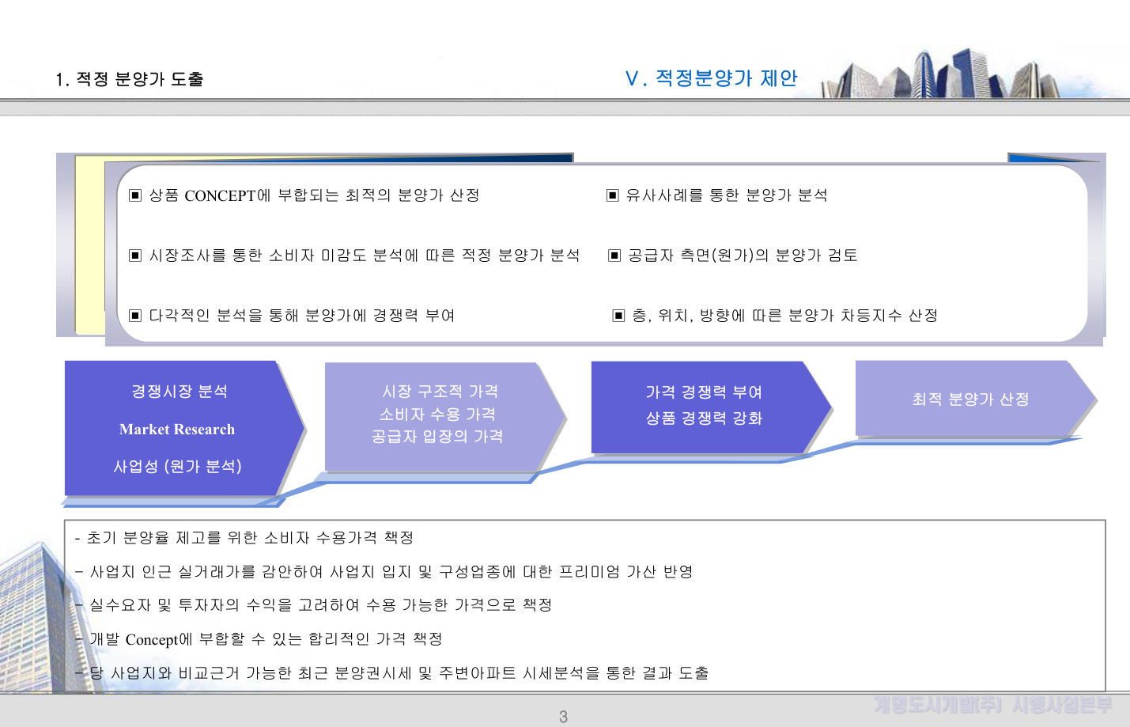Click the footer text '계명도시개발(주) 시행사업본부'
Viewport: 1130px width, 727px height.
tap(993, 704)
